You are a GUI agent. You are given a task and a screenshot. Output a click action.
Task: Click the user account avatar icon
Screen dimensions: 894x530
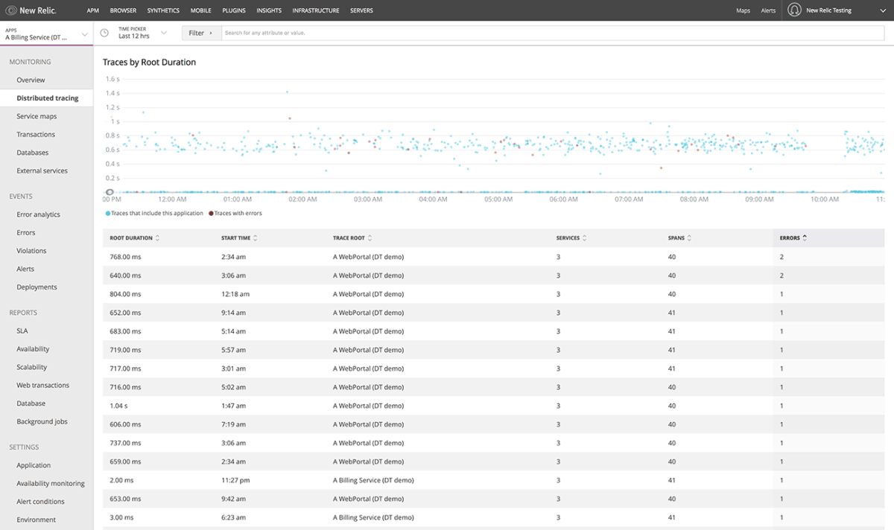(x=794, y=10)
